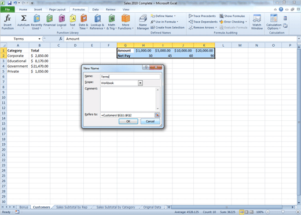Save workbook from Quick Access Toolbar

click(x=9, y=3)
